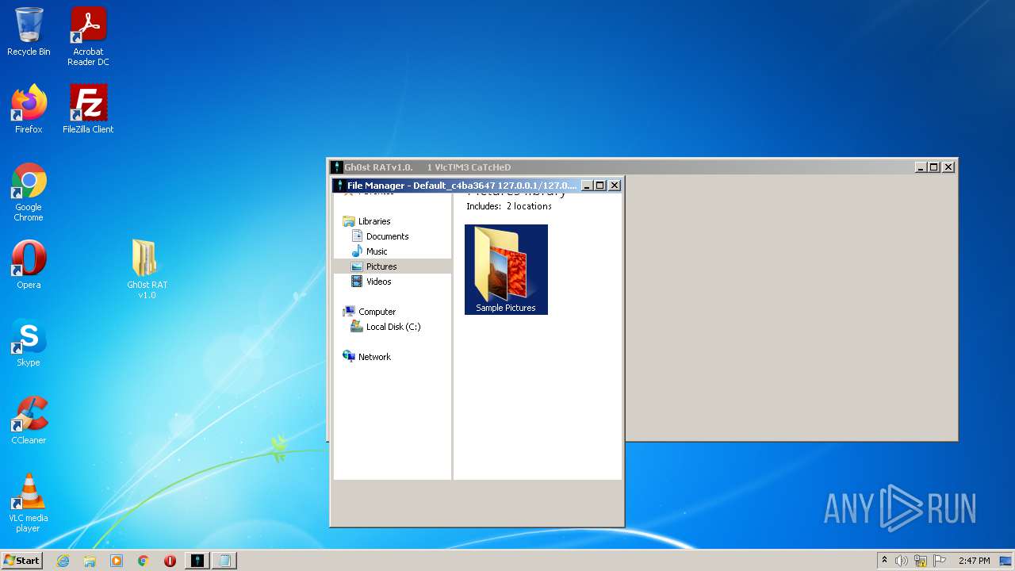
Task: Select the Sample Pictures folder thumbnail
Action: (x=506, y=270)
